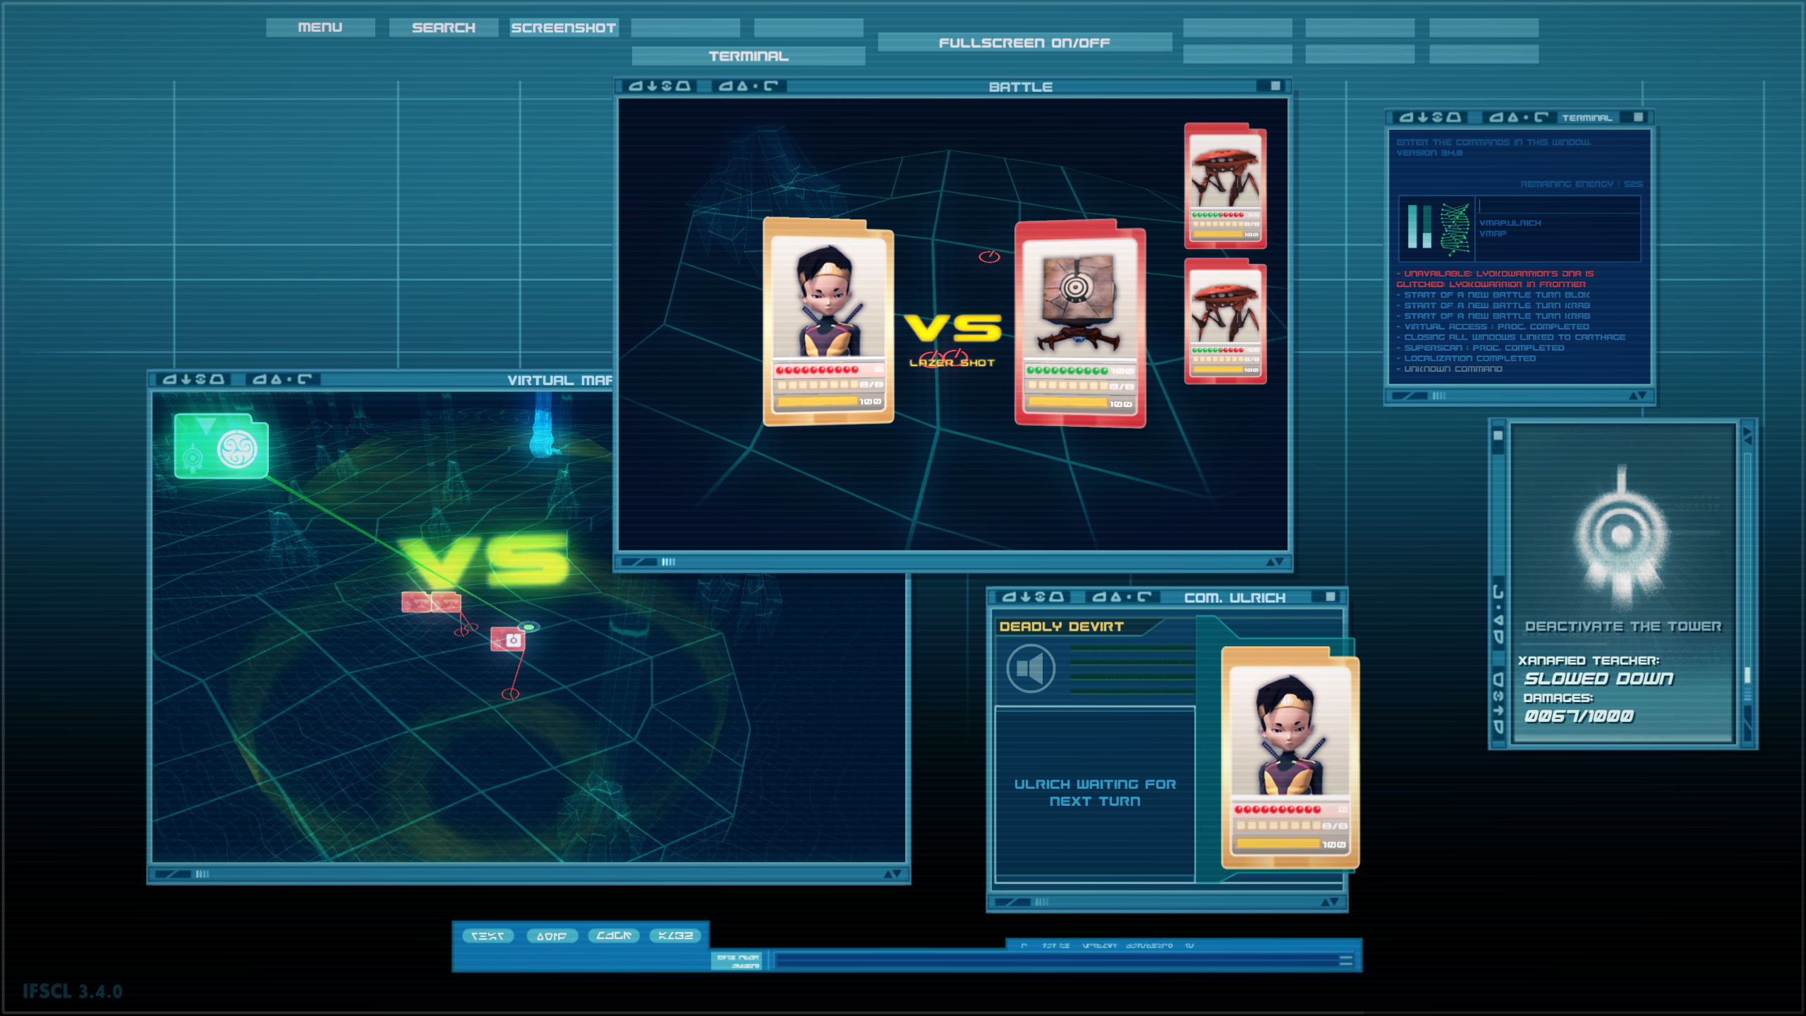The image size is (1806, 1016).
Task: Click the stripes icon on the Battle window bottom bar
Action: (669, 562)
